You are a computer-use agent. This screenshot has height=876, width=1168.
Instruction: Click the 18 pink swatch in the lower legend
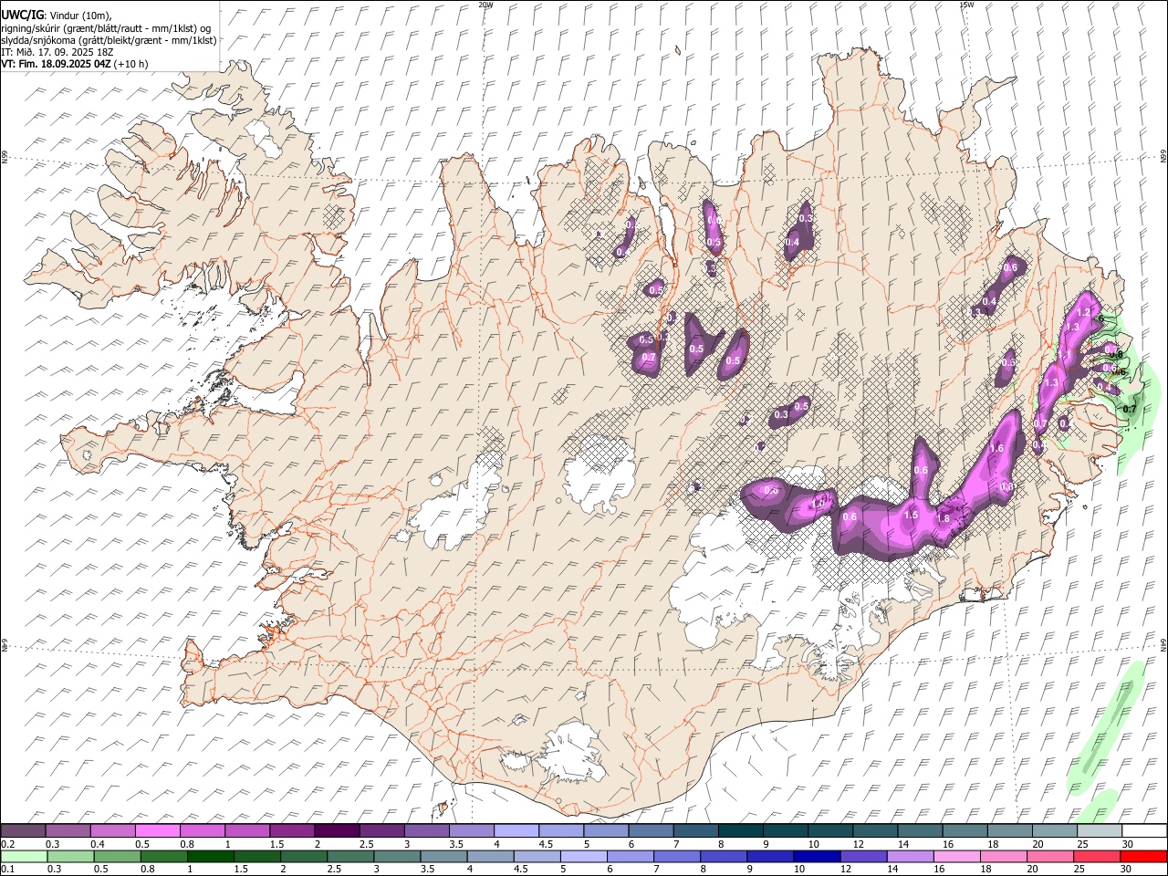click(1003, 856)
